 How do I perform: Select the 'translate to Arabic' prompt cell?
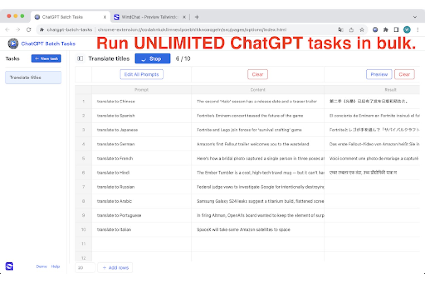[x=142, y=201]
